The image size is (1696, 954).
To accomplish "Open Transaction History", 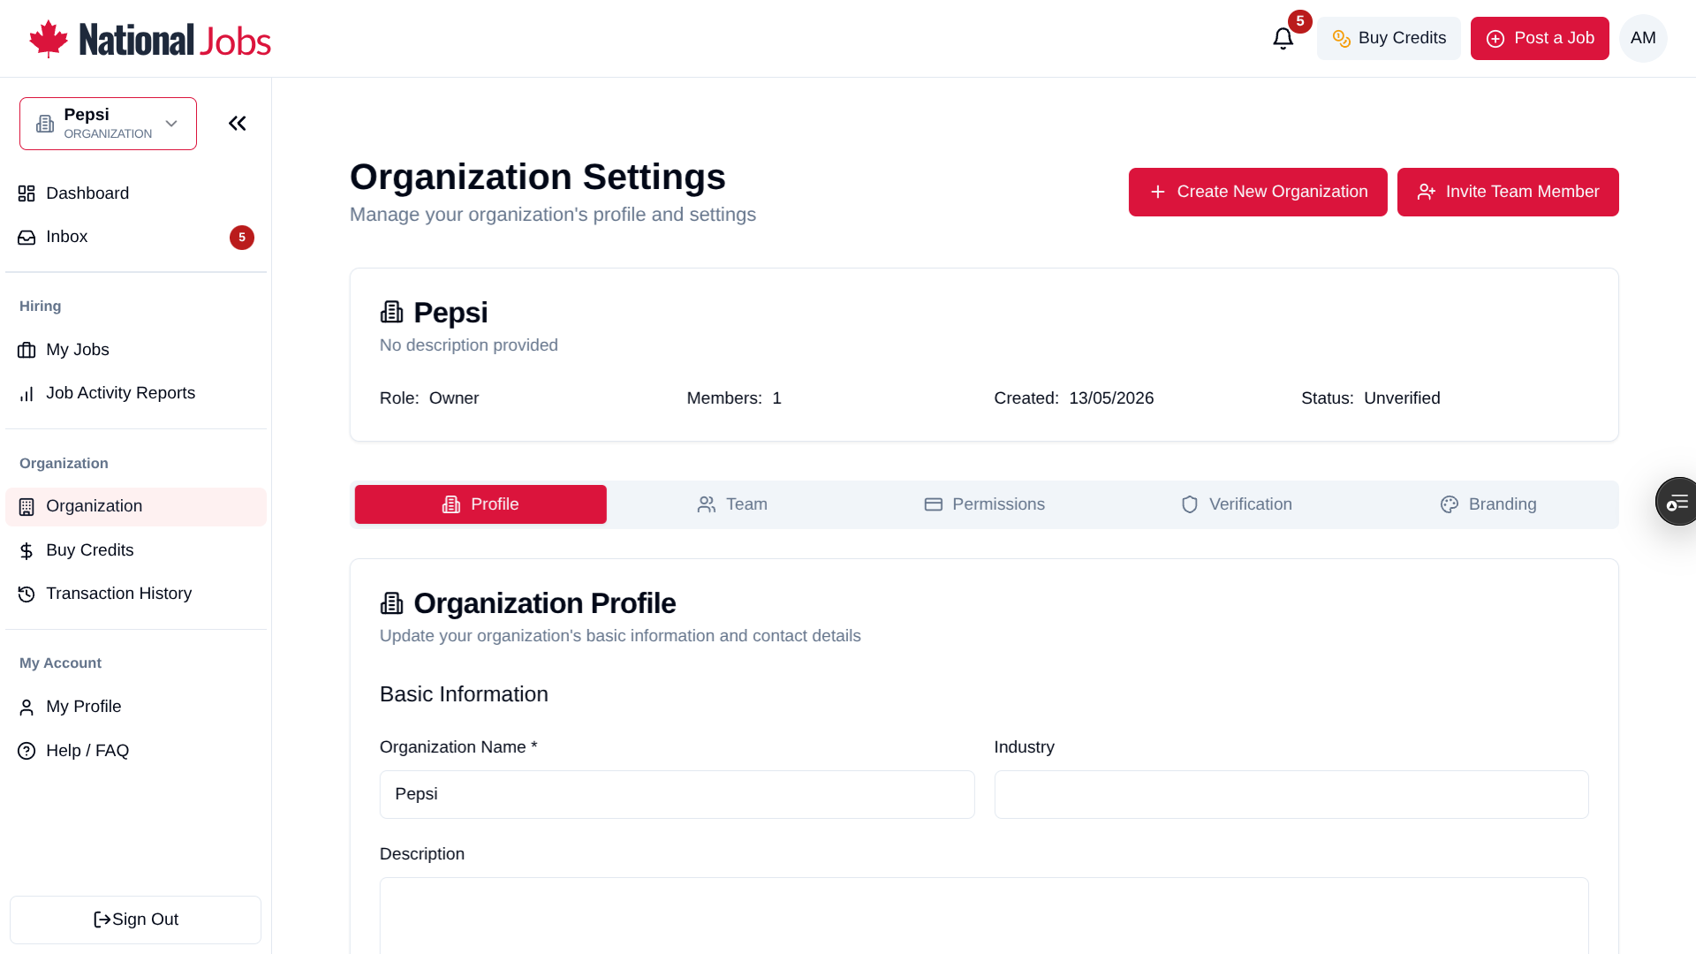I will click(136, 594).
